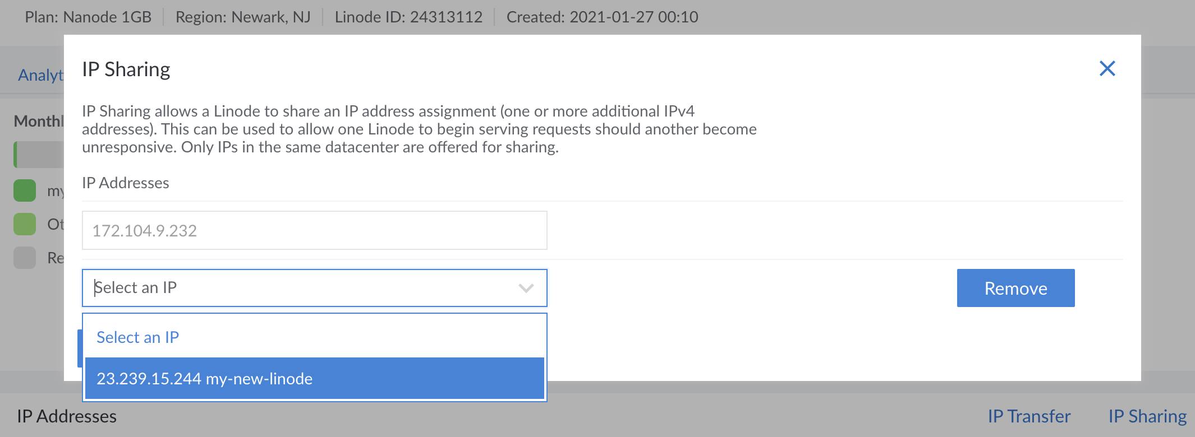
Task: Open the IP Transfer link
Action: 1028,416
